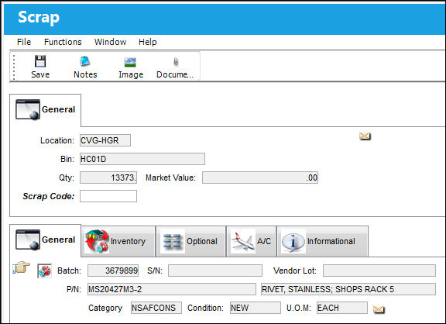Open the Functions menu

tap(63, 42)
